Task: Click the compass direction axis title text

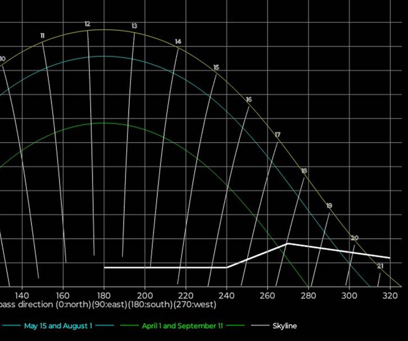Action: (x=108, y=305)
